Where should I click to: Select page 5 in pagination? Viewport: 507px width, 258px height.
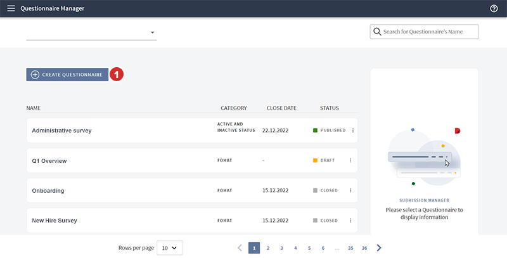coord(309,248)
